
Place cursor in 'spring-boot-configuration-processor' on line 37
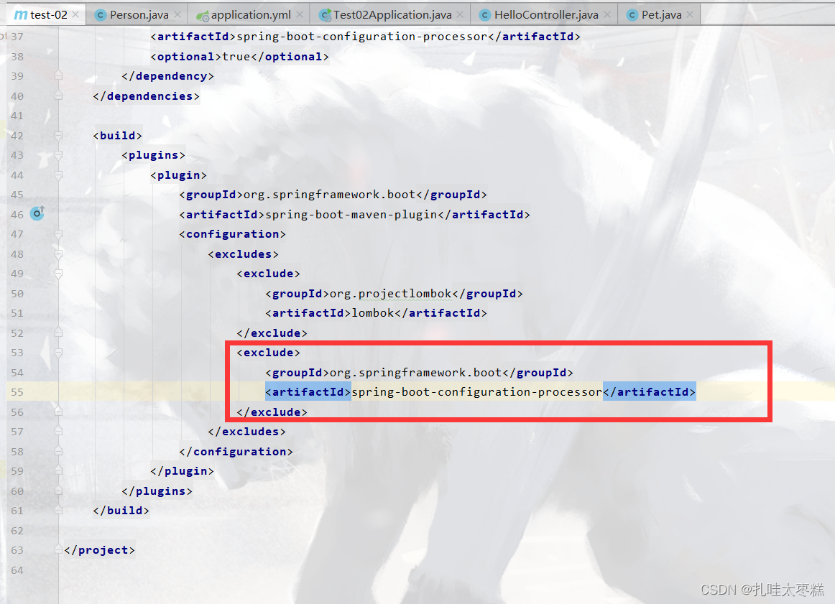tap(362, 37)
